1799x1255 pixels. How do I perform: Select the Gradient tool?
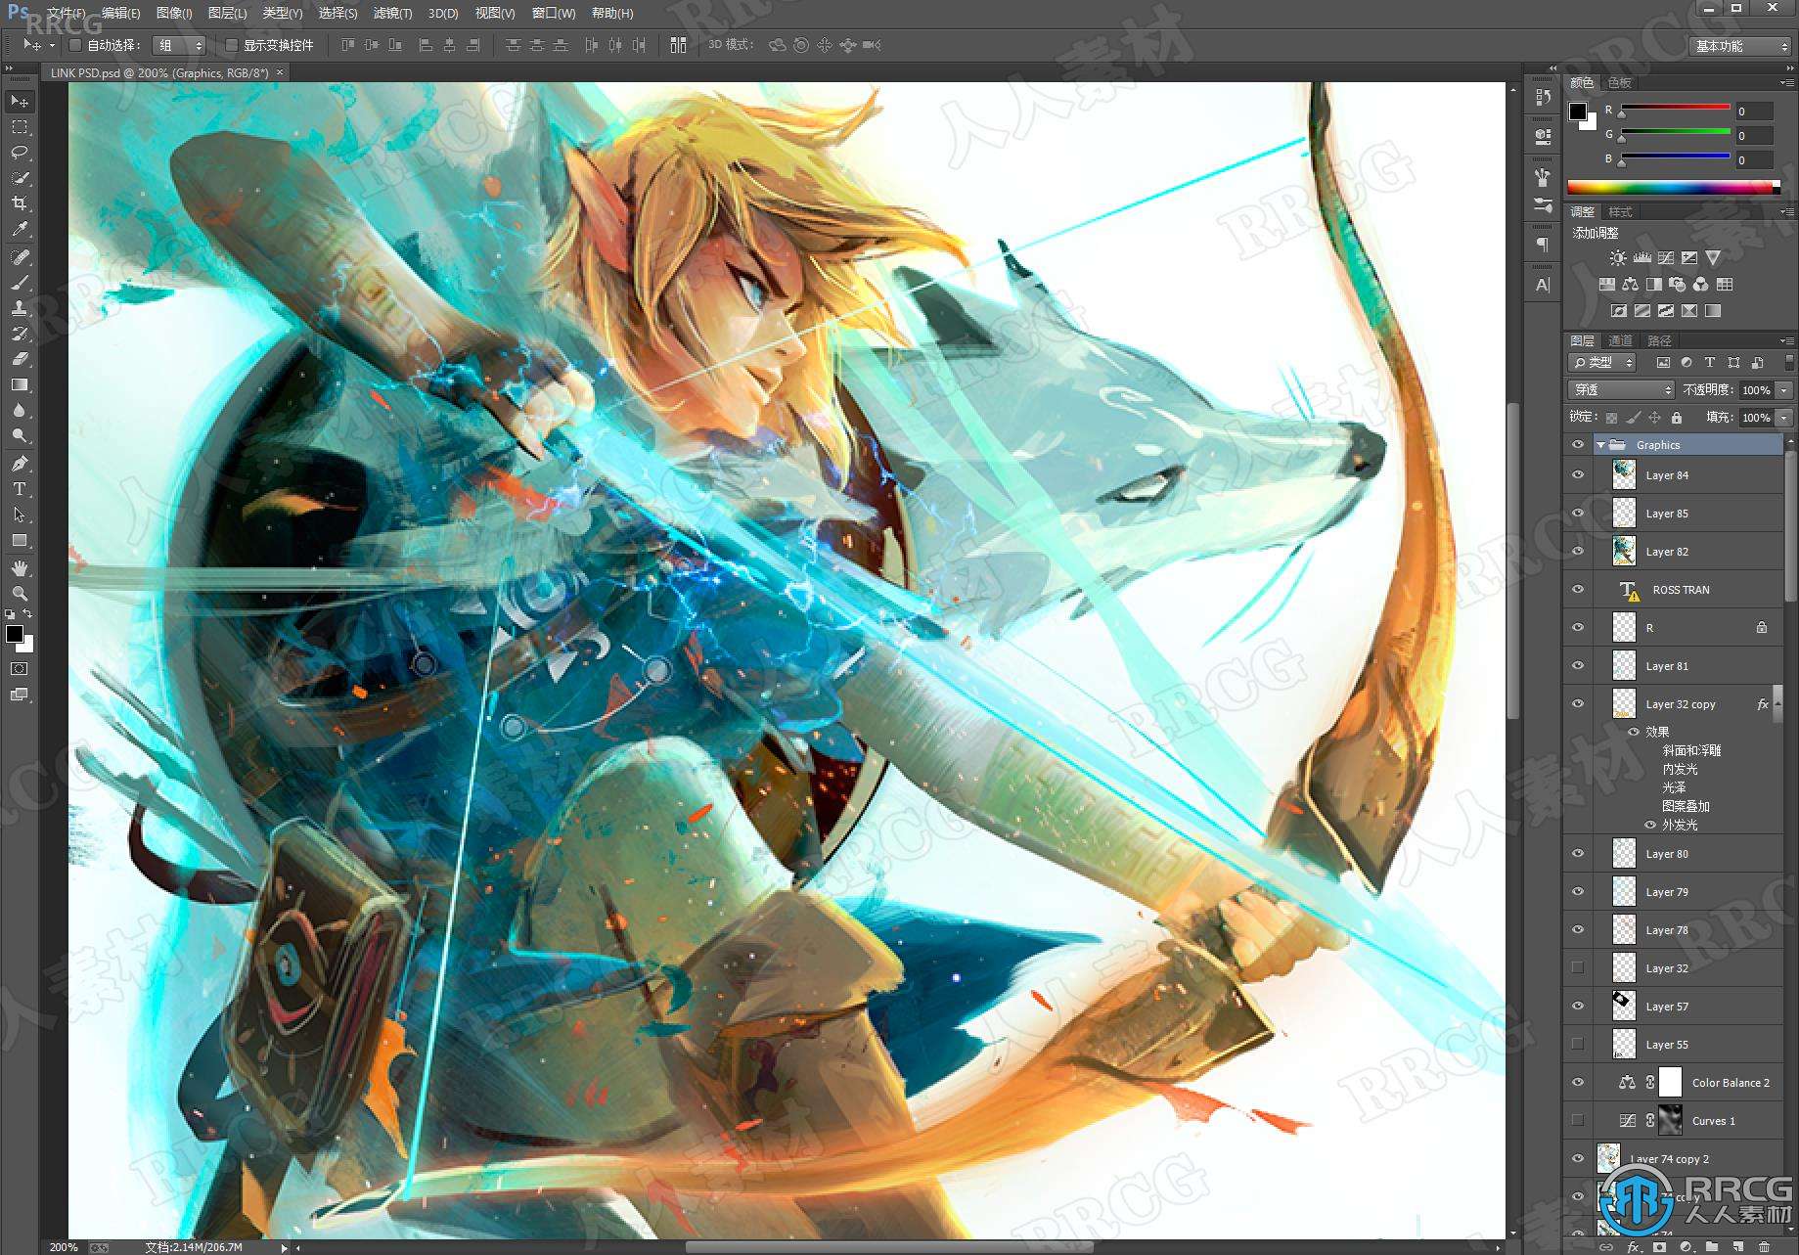(x=20, y=384)
